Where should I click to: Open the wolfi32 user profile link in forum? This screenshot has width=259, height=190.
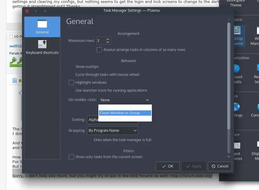click(x=16, y=46)
